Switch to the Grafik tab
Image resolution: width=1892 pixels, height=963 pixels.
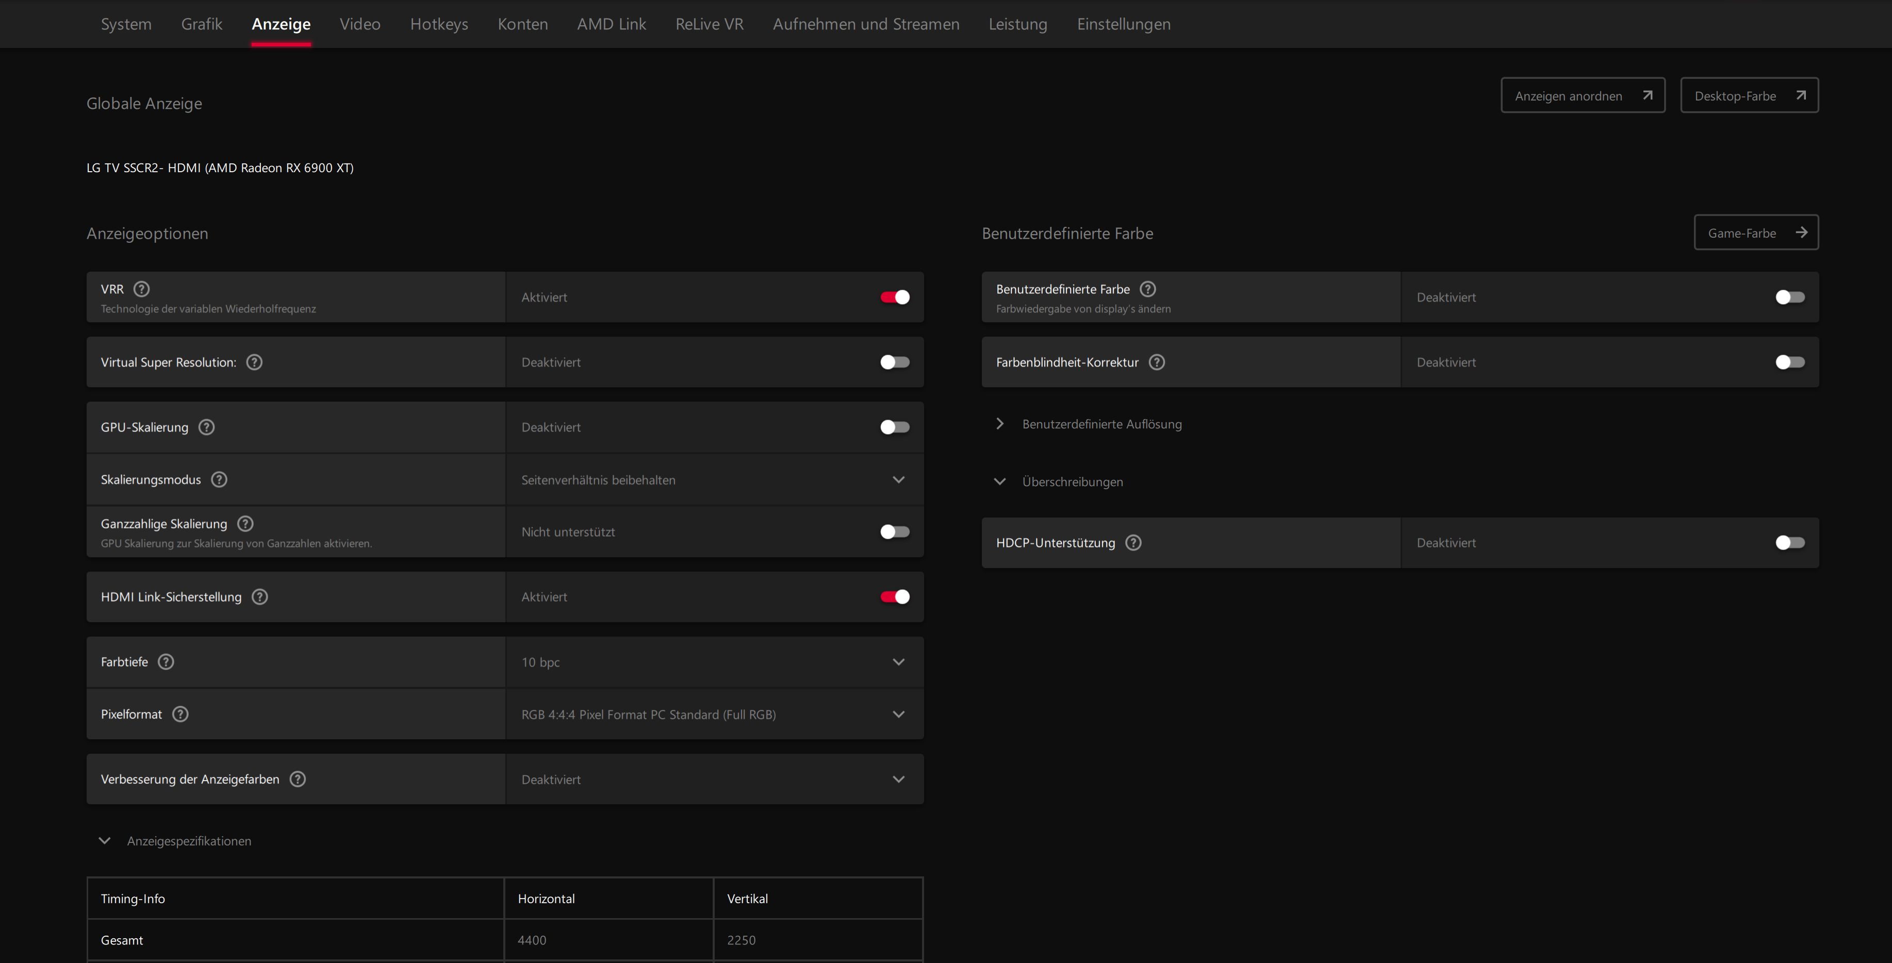click(x=201, y=24)
